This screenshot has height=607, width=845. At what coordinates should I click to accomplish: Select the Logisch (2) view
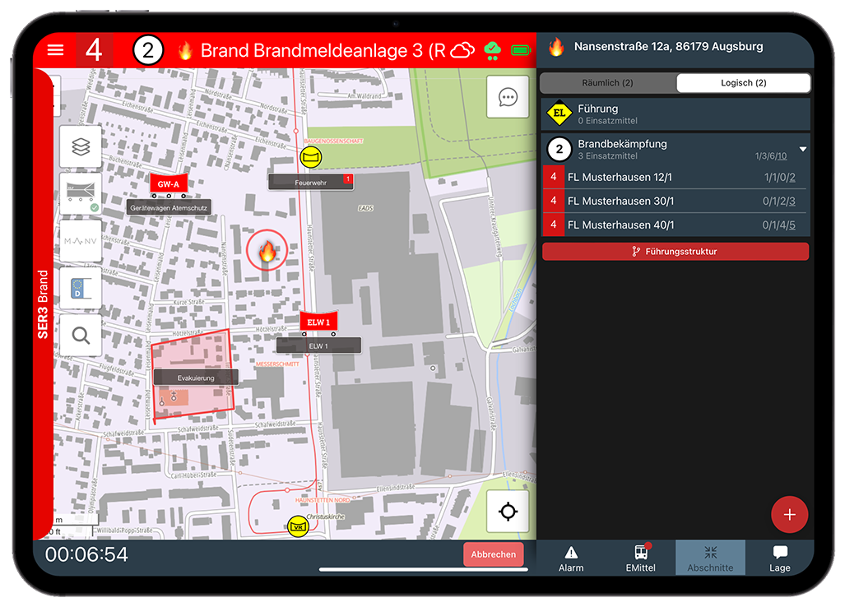743,83
